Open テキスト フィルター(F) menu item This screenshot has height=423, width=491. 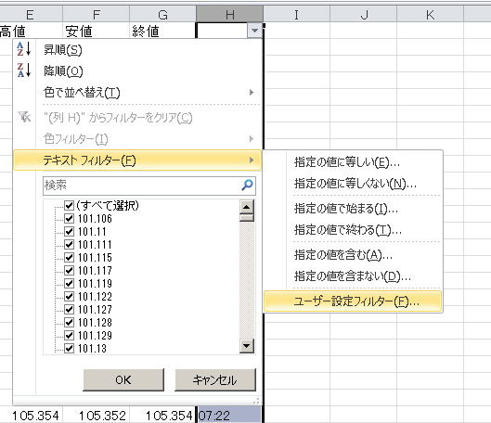(137, 160)
